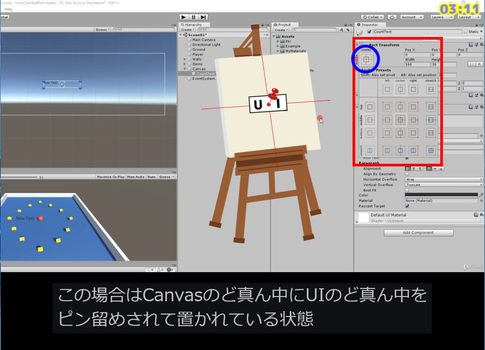Screen dimensions: 485x350
Task: Open the Collab dropdown
Action: click(x=373, y=17)
